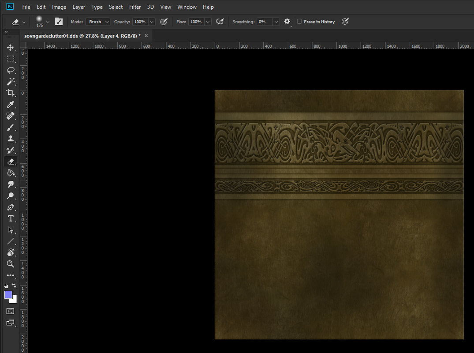Viewport: 474px width, 353px height.
Task: Open the Mode Brush dropdown
Action: [x=97, y=22]
